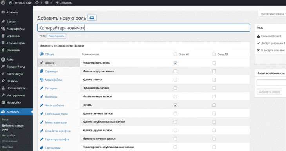Open the updates indicator in toolbar
The image size is (286, 151).
click(x=38, y=3)
